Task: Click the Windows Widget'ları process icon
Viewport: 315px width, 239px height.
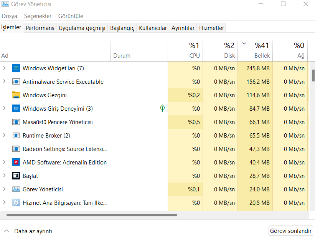Action: tap(16, 68)
